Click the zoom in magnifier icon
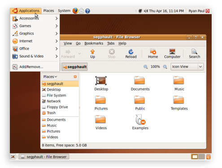This screenshot has width=222, height=168. pyautogui.click(x=165, y=66)
